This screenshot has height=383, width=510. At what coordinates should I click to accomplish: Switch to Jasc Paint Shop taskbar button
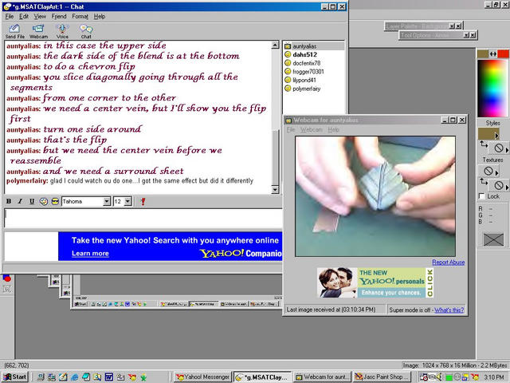[x=382, y=377]
